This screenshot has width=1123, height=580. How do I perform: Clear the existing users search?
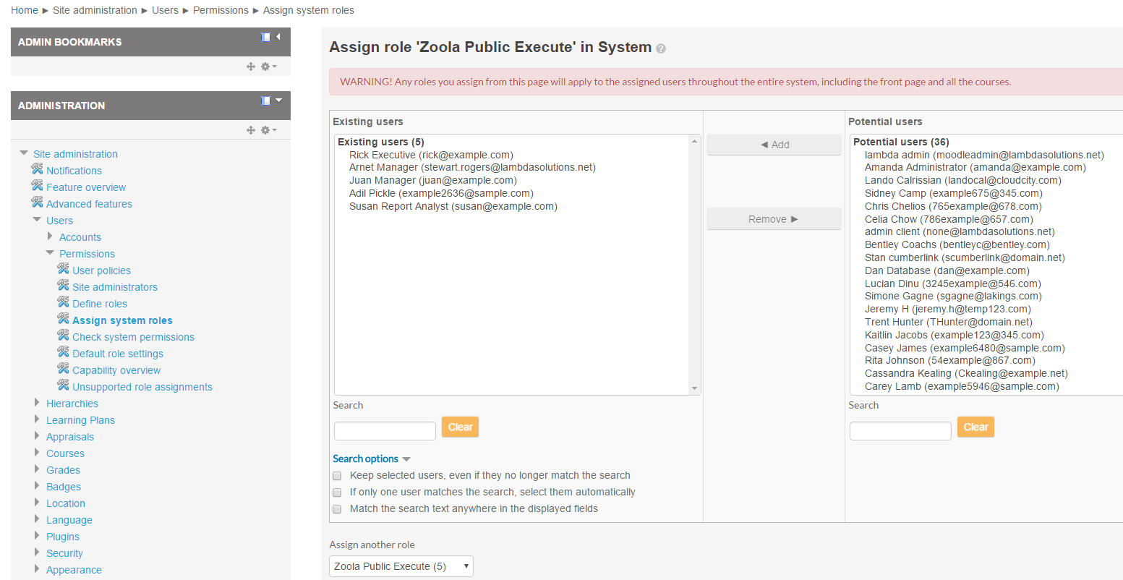(460, 427)
